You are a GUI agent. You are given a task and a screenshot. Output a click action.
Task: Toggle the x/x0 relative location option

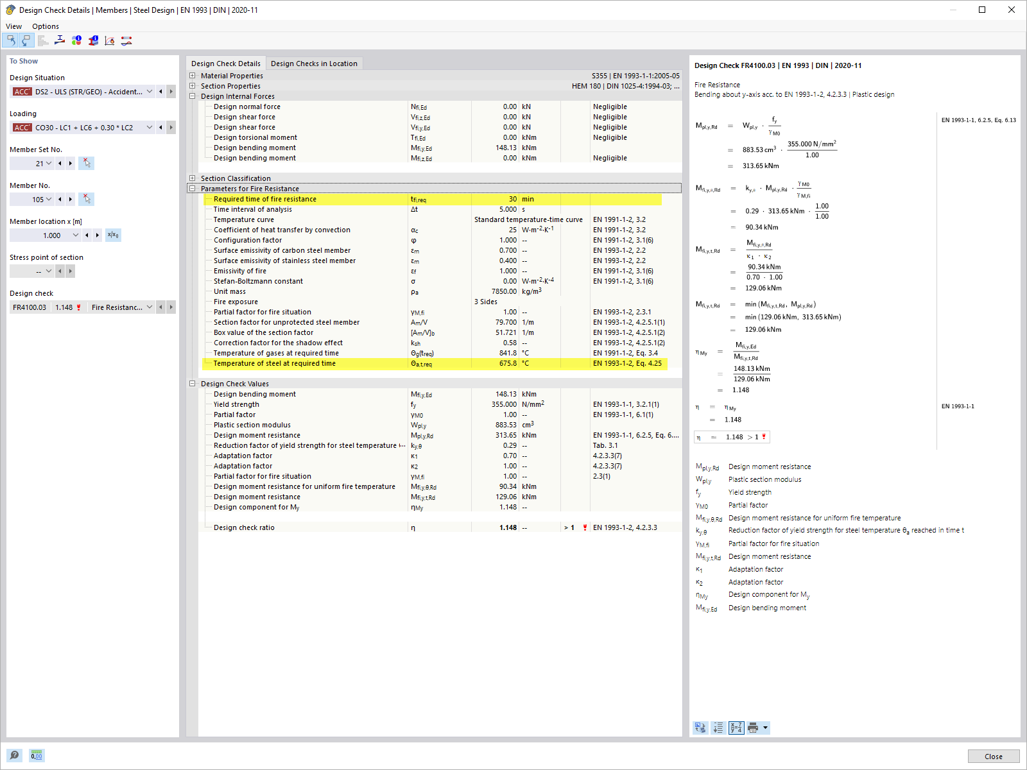pyautogui.click(x=113, y=235)
